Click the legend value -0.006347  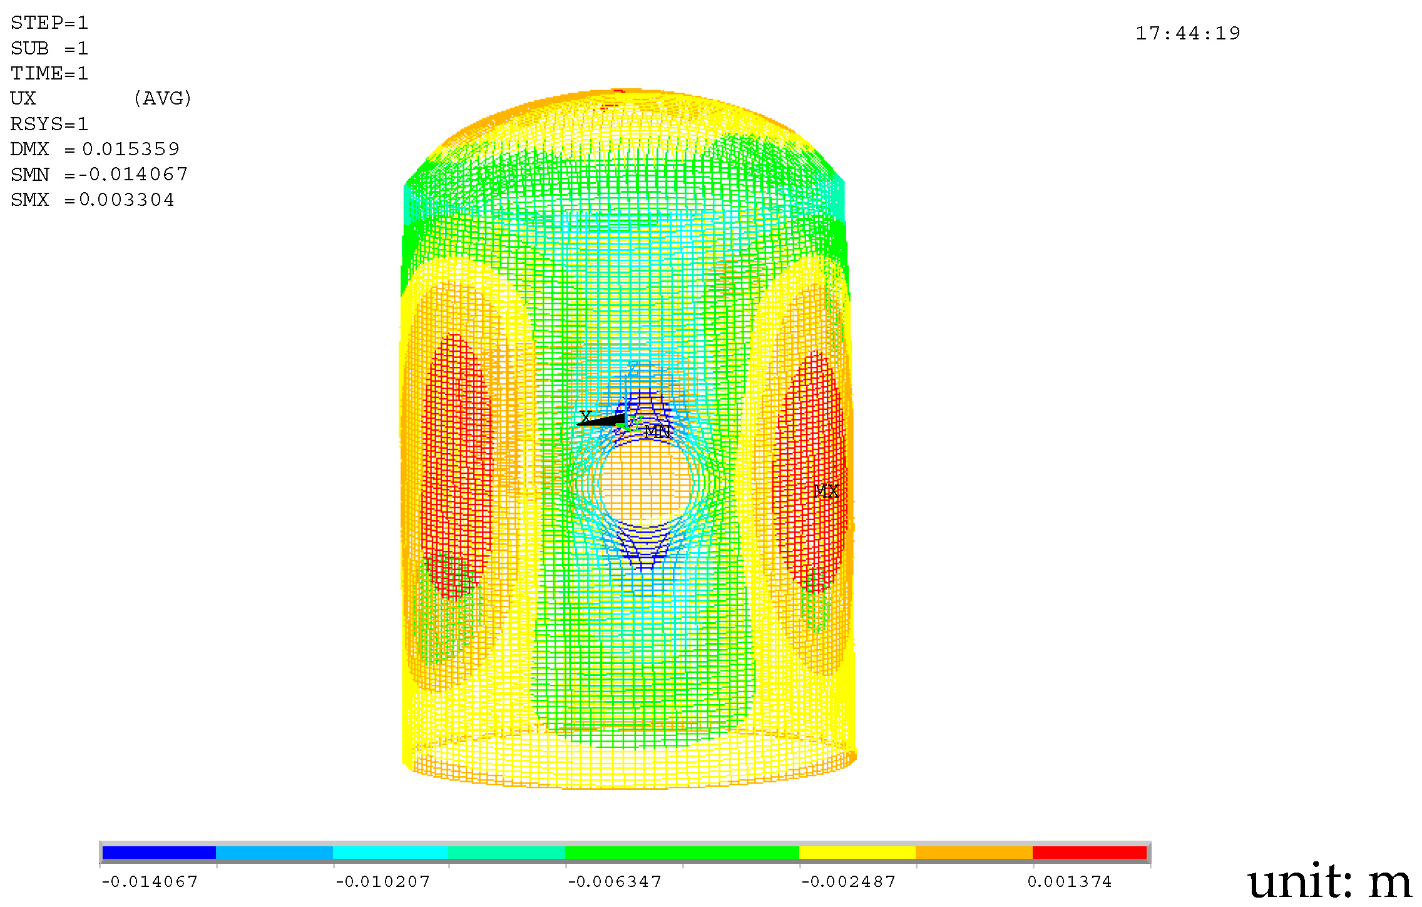coord(614,881)
